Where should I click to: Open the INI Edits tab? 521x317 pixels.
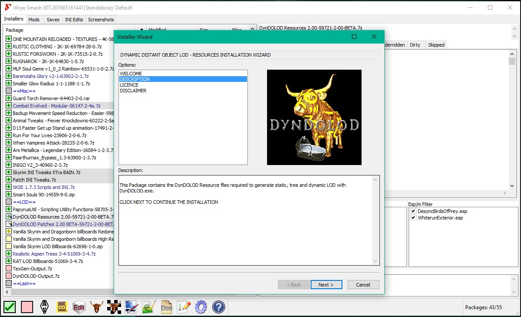pos(74,20)
